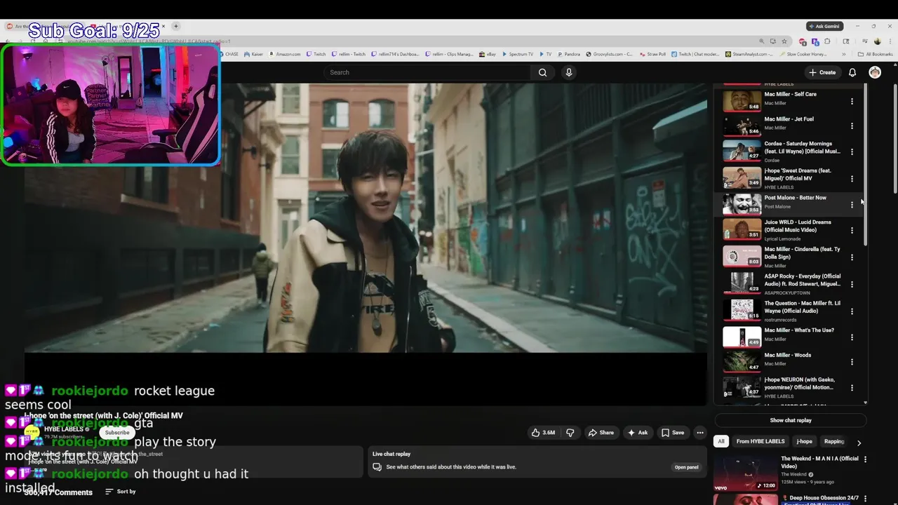Open the Straw Poll bookmark
The image size is (898, 505).
pos(652,54)
